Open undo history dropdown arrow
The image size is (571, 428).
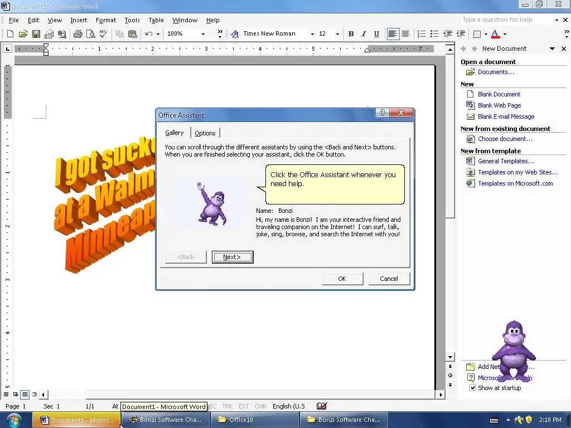[158, 34]
